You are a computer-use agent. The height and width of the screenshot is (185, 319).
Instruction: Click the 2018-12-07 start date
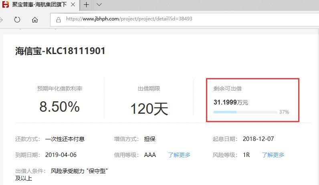coord(258,139)
